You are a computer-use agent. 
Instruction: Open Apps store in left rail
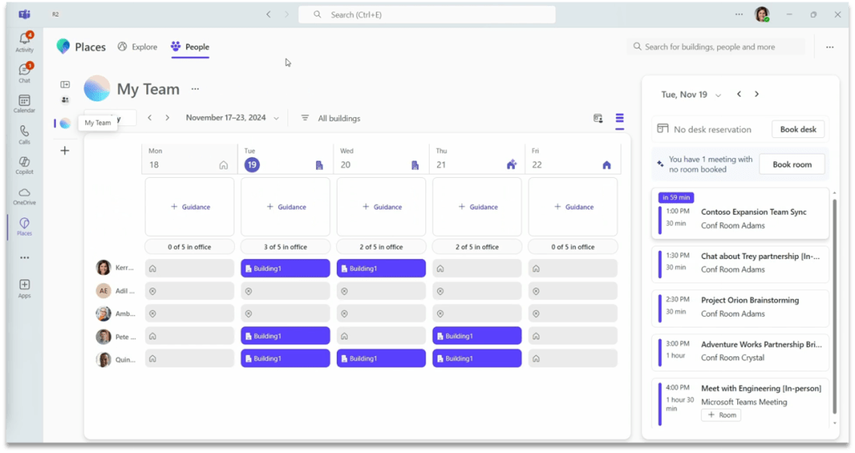tap(24, 288)
